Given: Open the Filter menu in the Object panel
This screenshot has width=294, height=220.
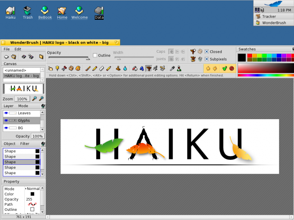Looking at the screenshot, I should [25, 144].
